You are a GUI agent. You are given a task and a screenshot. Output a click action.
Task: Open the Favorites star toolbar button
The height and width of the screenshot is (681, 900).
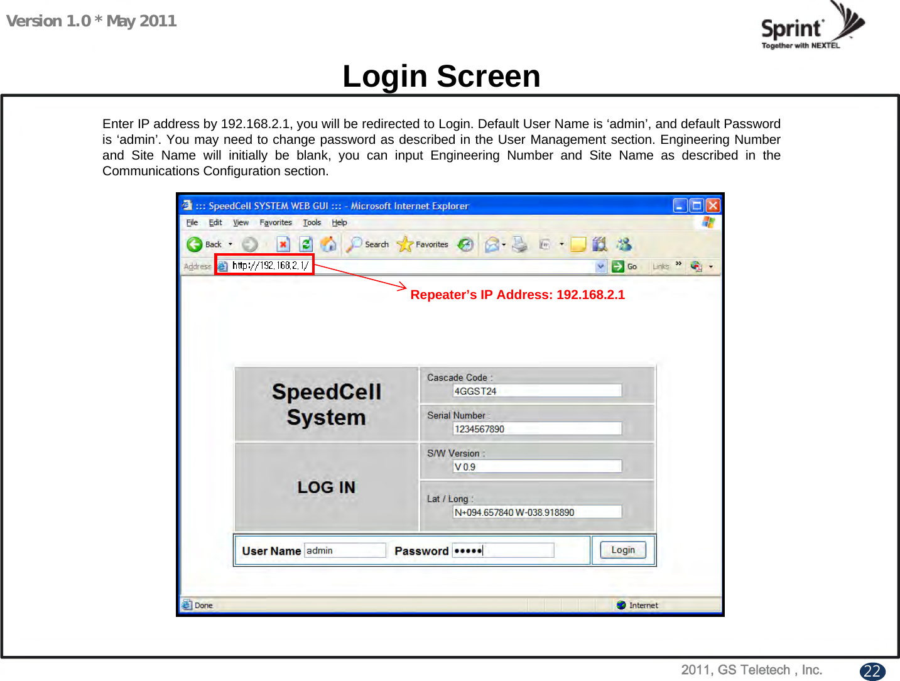[x=423, y=244]
